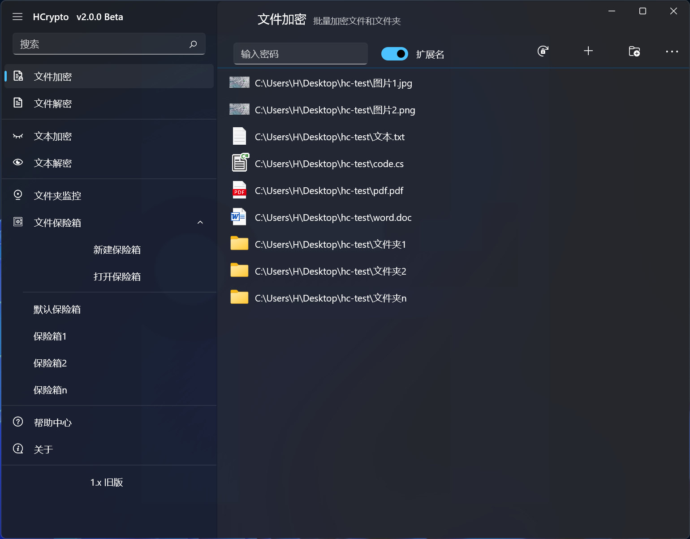Image resolution: width=690 pixels, height=539 pixels.
Task: Select path text for 文件夹n
Action: coord(331,298)
